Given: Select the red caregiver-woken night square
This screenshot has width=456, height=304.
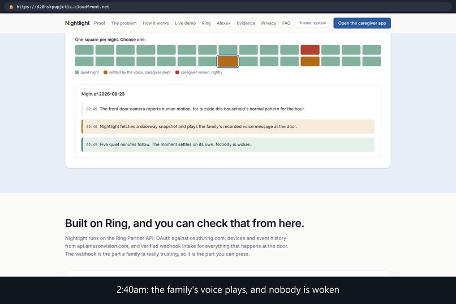Looking at the screenshot, I should [310, 50].
